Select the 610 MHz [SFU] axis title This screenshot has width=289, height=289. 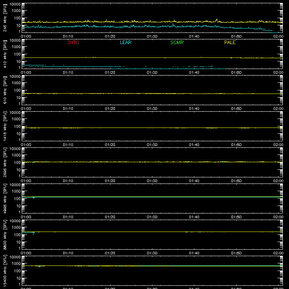click(x=5, y=90)
